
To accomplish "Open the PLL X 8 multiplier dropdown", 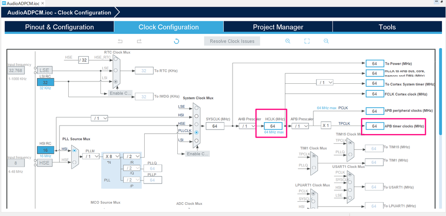I will click(111, 156).
